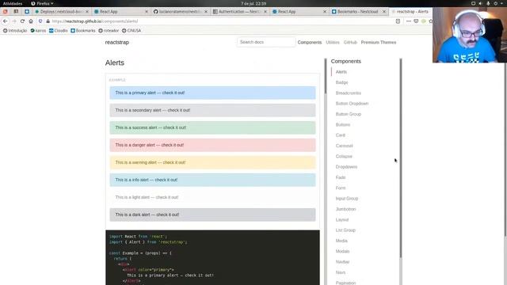Open the Introdução bookmark
Screen dimensions: 507x285
15,31
